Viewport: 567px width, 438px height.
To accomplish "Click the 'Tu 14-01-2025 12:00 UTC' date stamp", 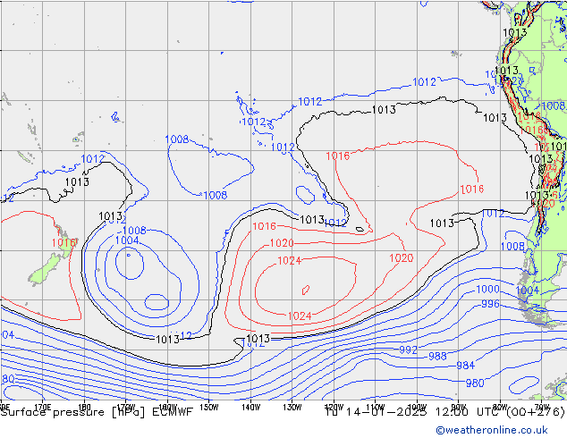I will tap(412, 412).
